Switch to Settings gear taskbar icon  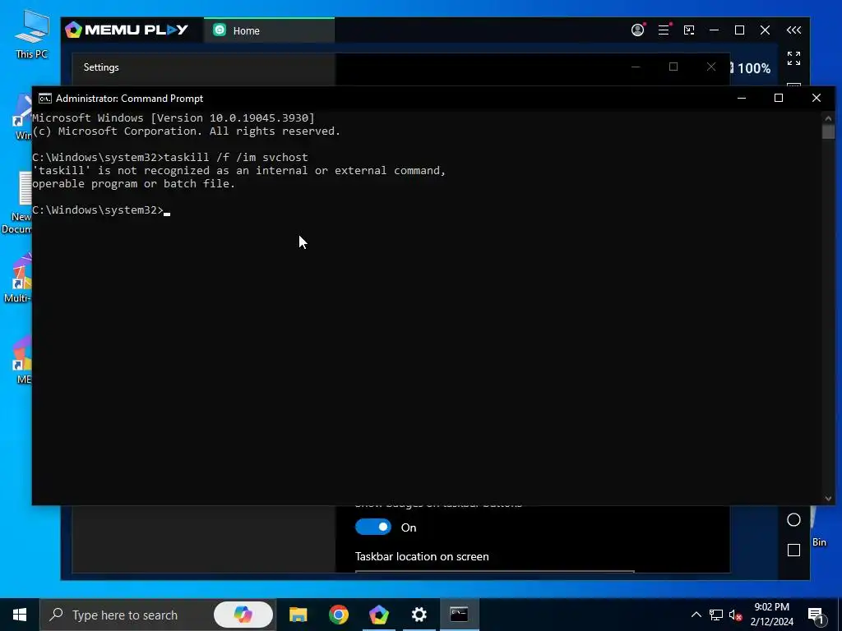point(419,615)
